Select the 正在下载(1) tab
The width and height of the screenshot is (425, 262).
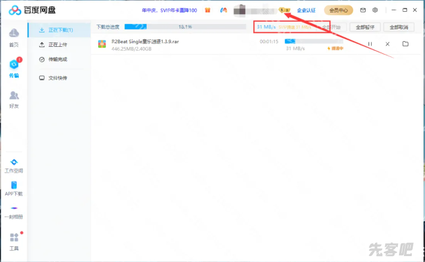(x=59, y=30)
